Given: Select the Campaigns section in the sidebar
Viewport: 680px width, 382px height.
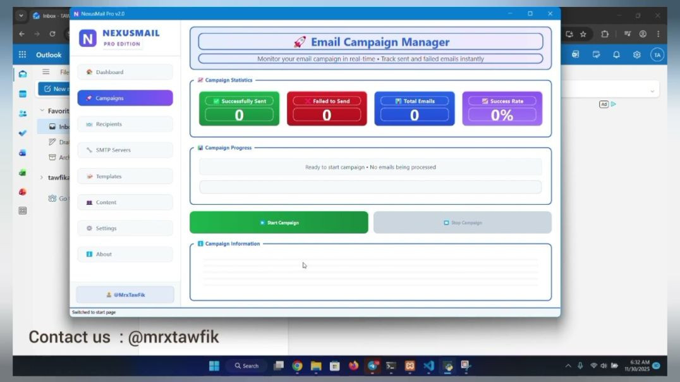Looking at the screenshot, I should click(124, 98).
